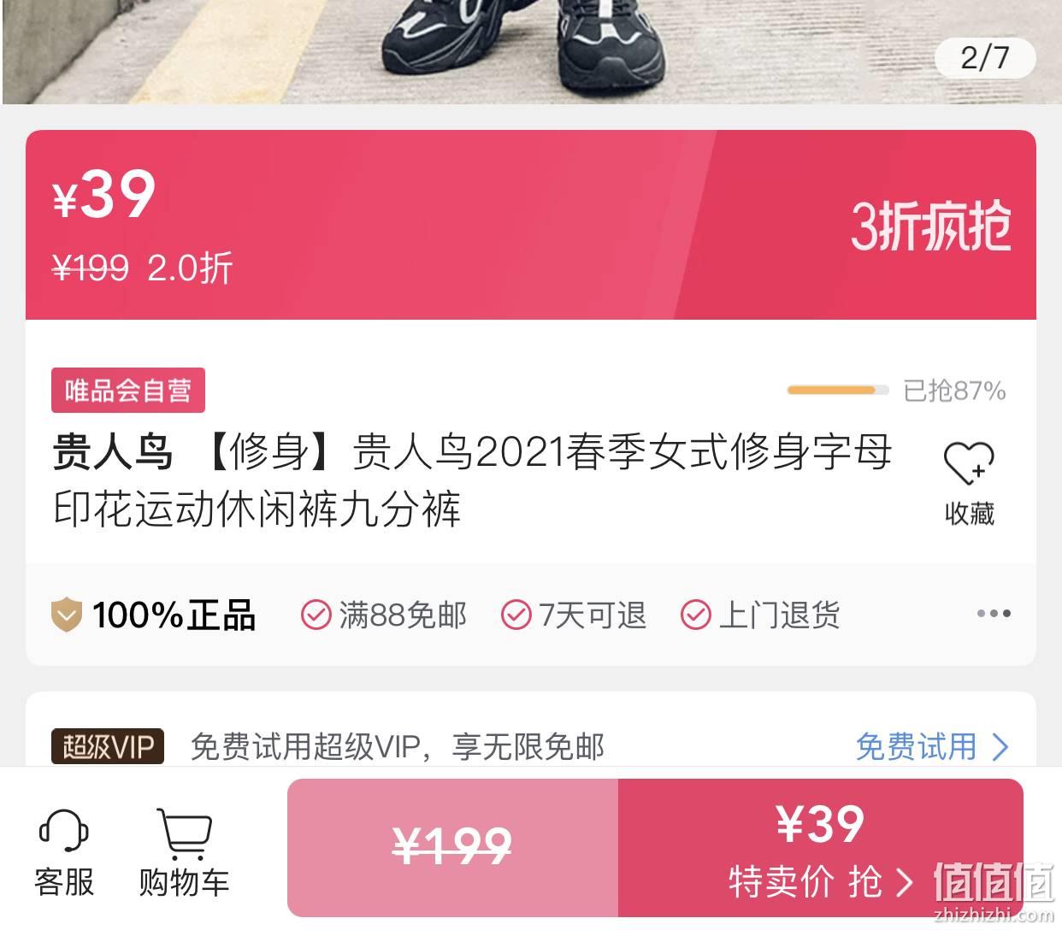Viewport: 1062px width, 930px height.
Task: Tap the 唯品会自营 tag
Action: click(x=128, y=391)
